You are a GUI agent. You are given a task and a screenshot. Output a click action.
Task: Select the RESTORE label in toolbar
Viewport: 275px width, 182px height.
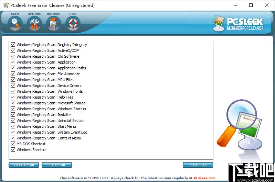pyautogui.click(x=53, y=14)
